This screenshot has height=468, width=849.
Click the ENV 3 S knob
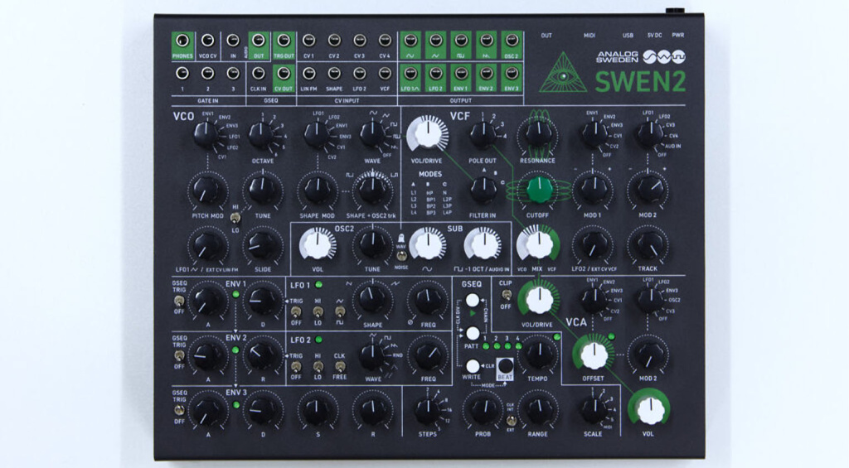(x=318, y=411)
